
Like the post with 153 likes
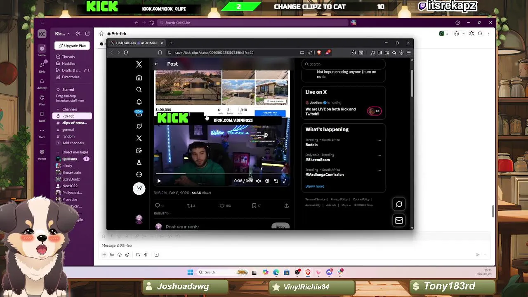pos(225,205)
